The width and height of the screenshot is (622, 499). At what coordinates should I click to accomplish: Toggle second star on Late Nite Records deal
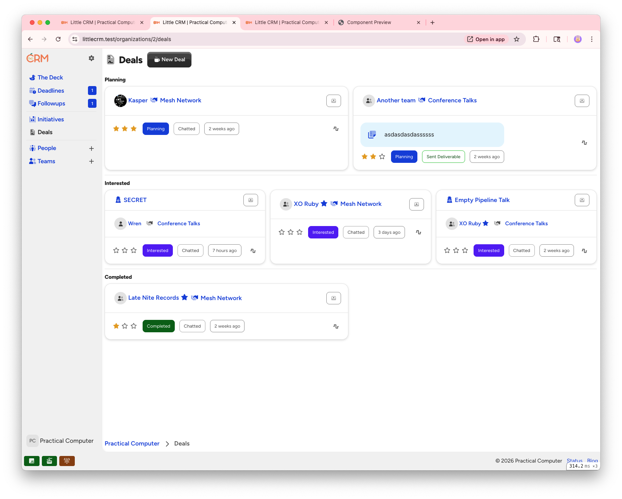pos(125,326)
